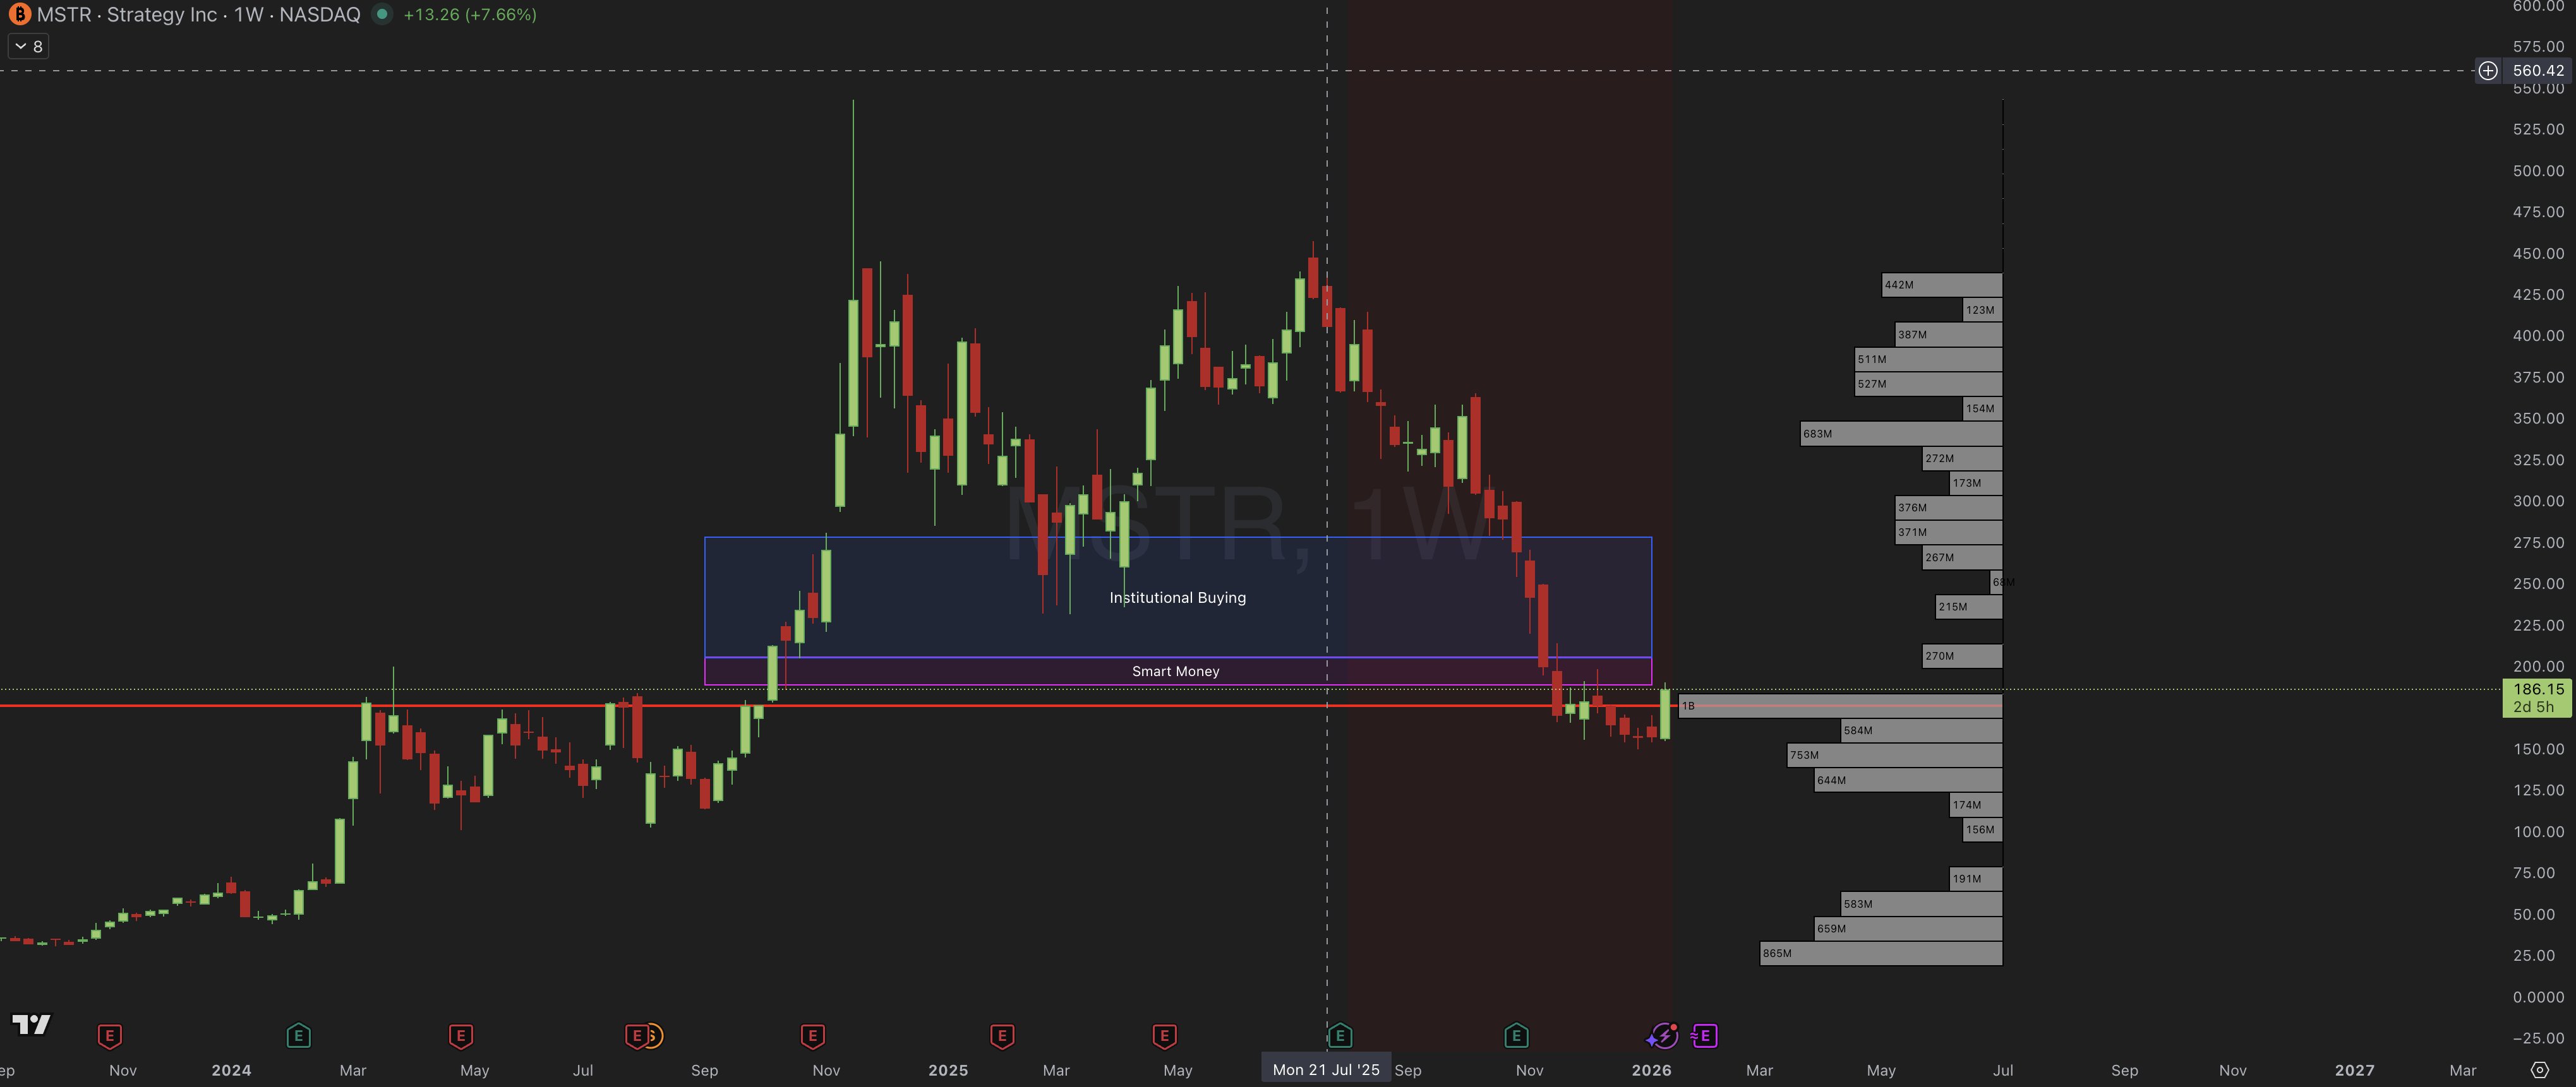The height and width of the screenshot is (1087, 2576).
Task: Click the green earnings marker at Jul 2025
Action: tap(1340, 1036)
